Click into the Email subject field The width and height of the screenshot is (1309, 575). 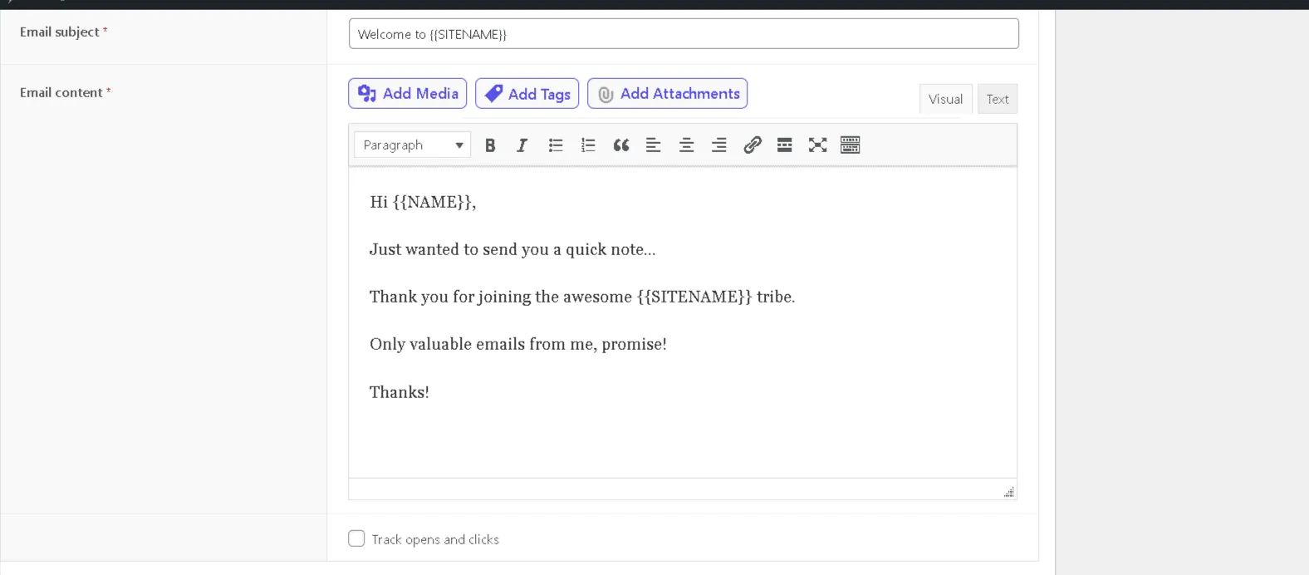pyautogui.click(x=684, y=34)
